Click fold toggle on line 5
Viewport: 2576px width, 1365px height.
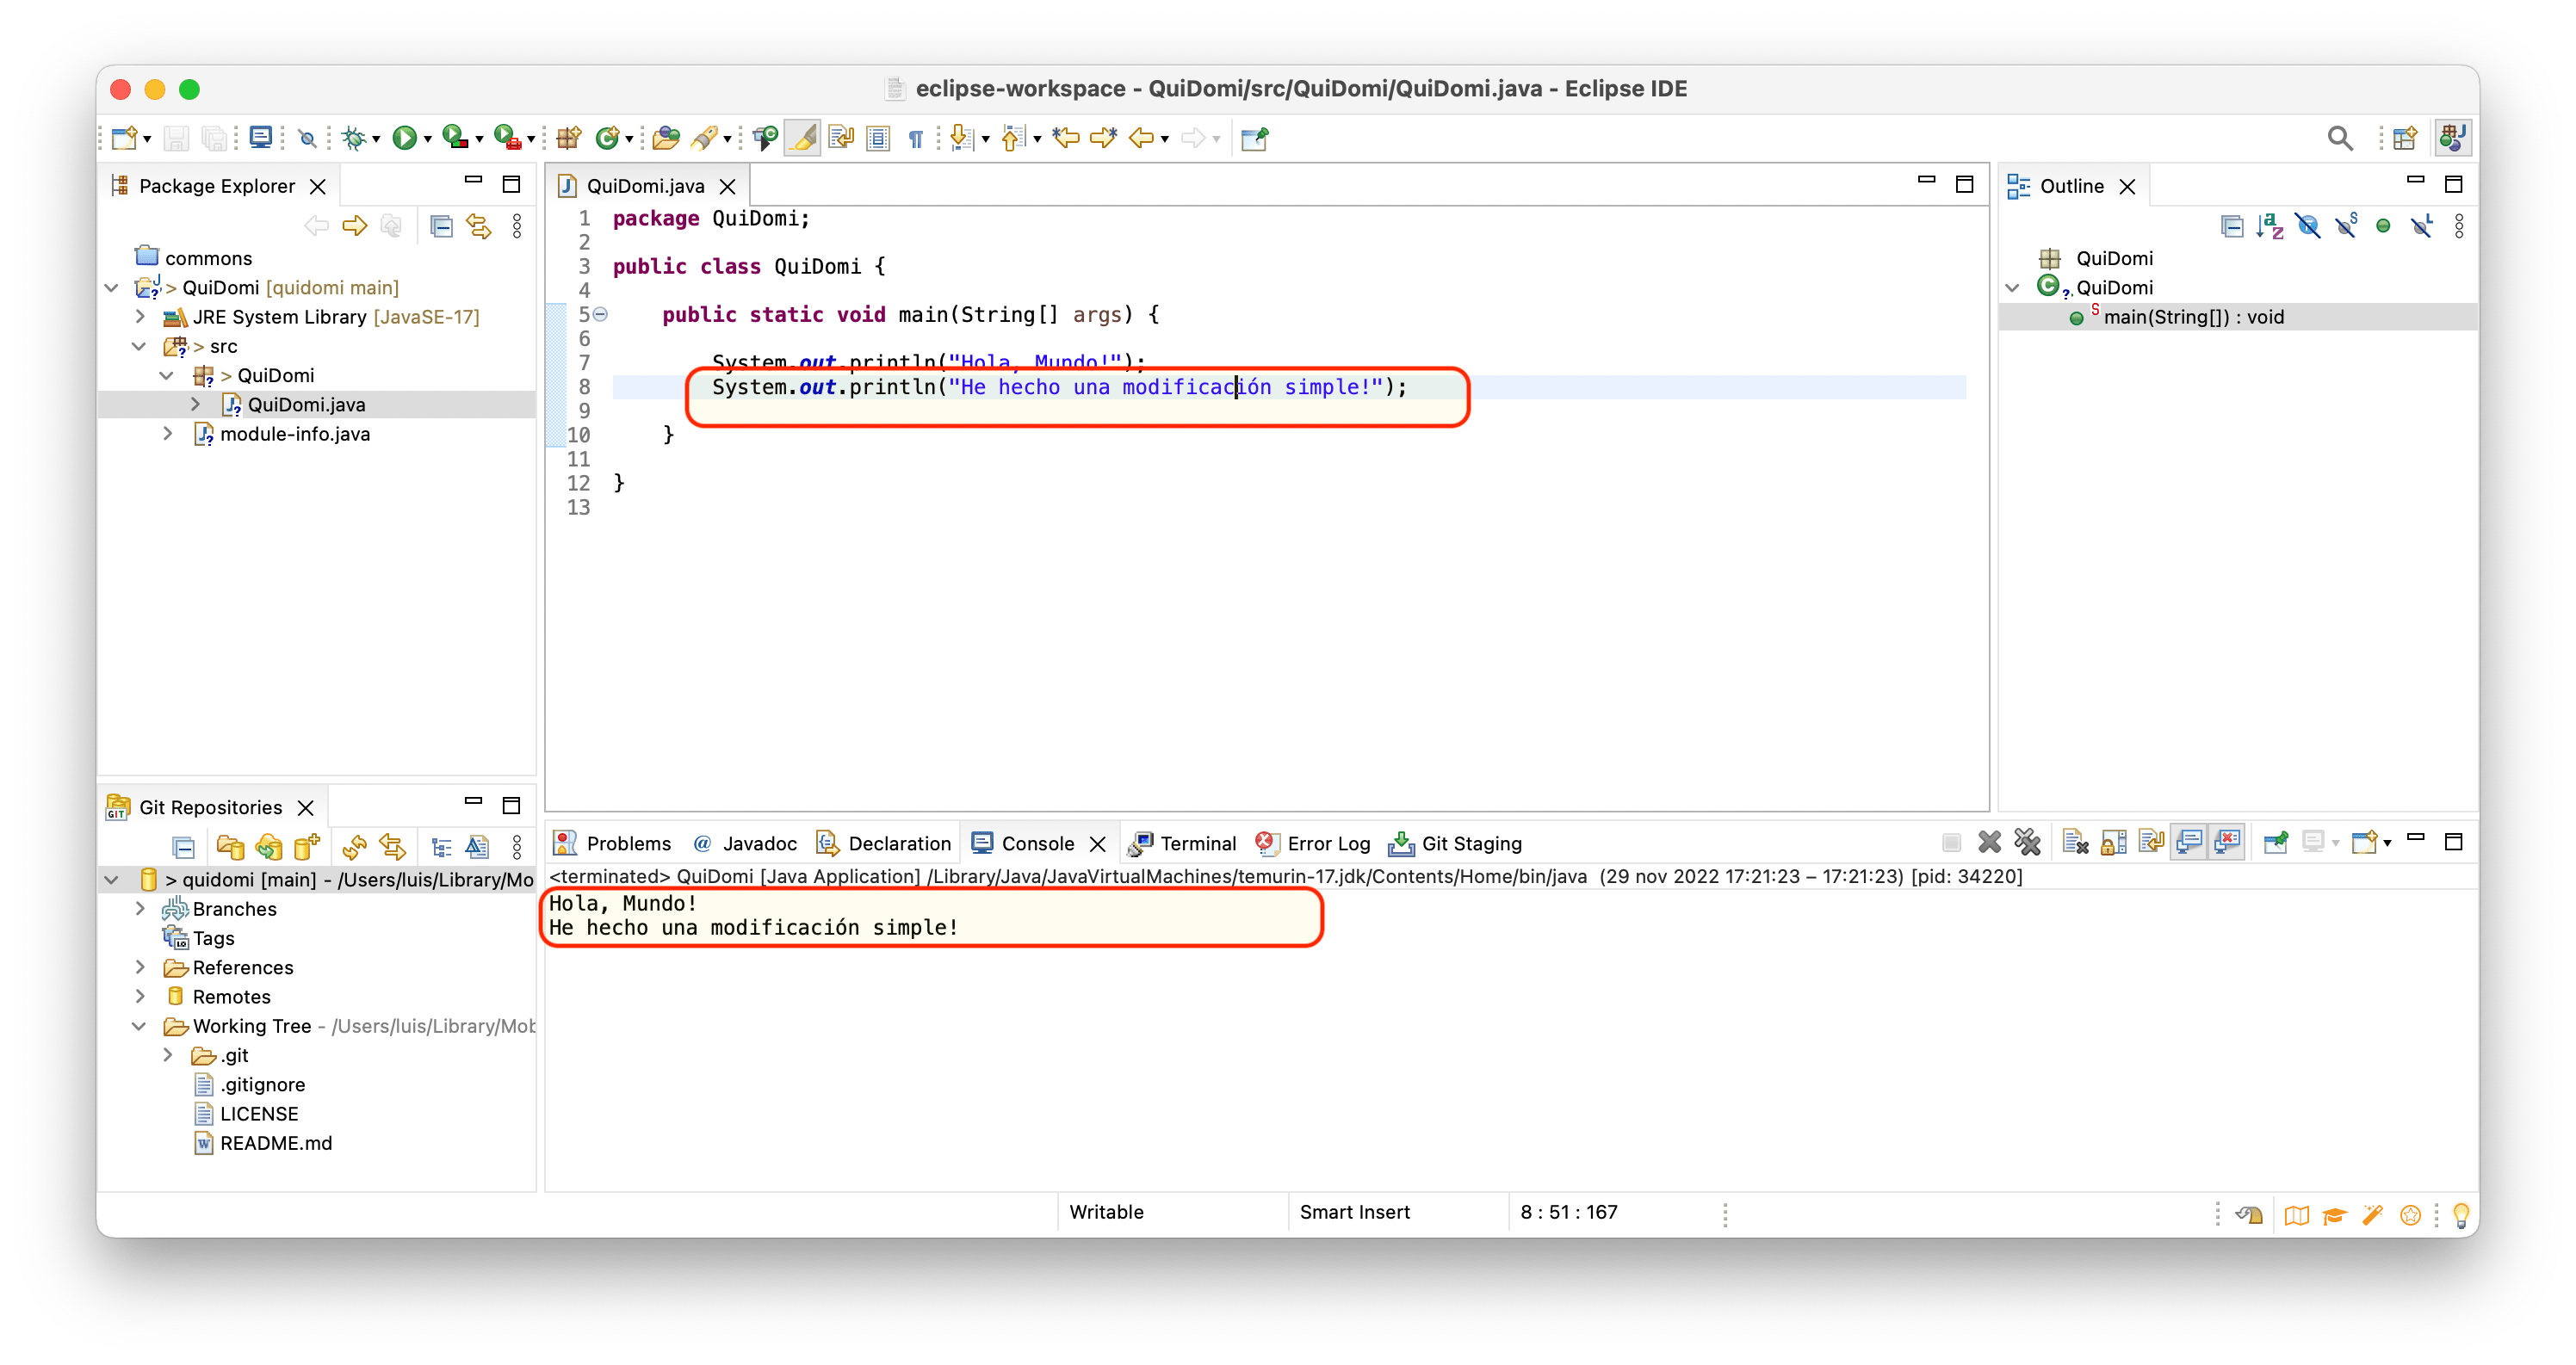coord(601,314)
